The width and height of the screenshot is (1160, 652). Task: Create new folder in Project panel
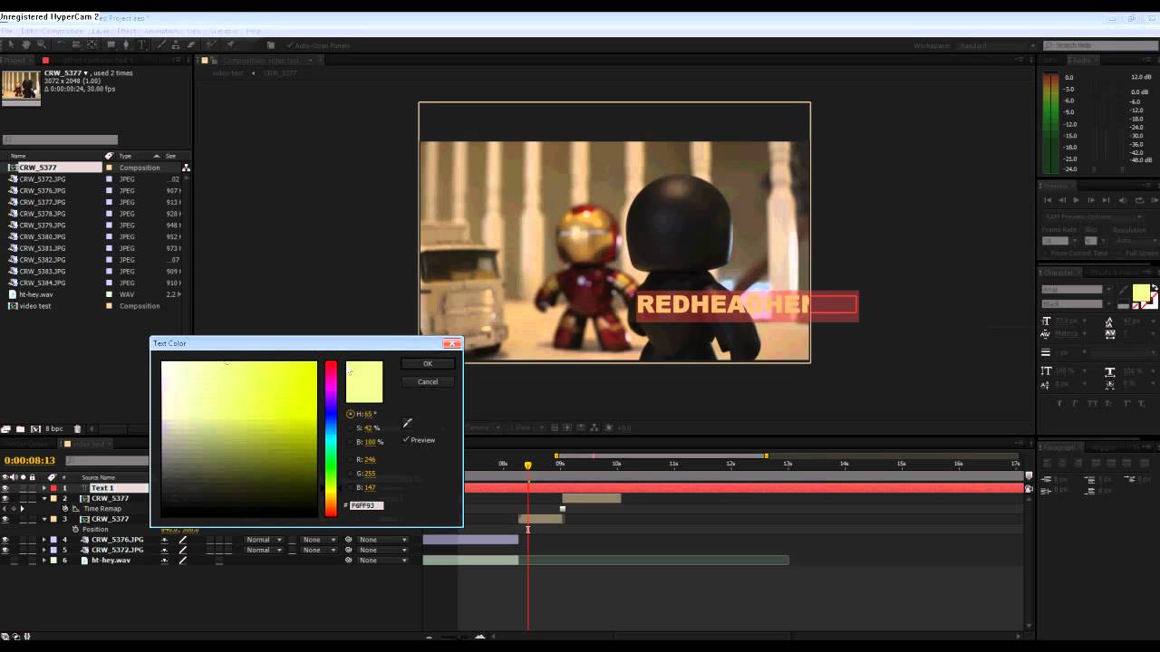coord(20,429)
